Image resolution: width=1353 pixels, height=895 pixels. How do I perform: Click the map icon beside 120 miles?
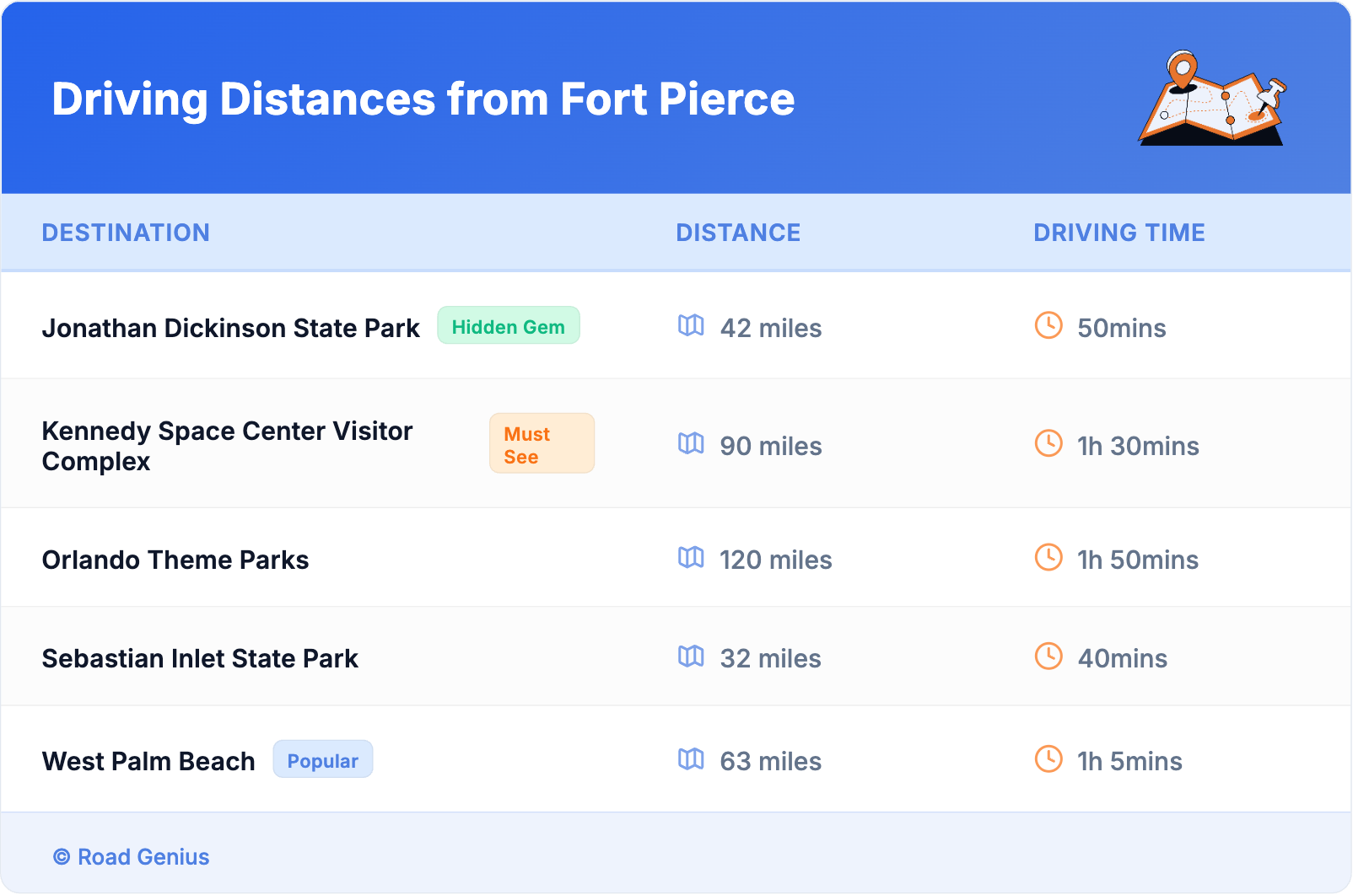[691, 557]
